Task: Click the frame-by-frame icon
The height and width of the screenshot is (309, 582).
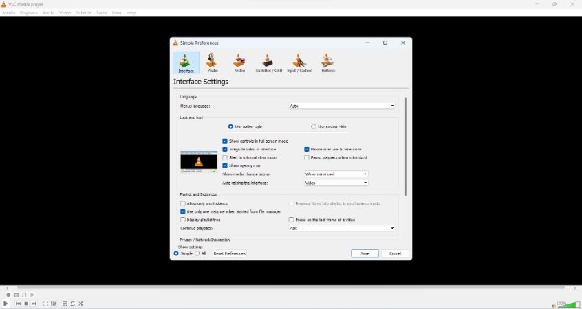Action: click(32, 295)
